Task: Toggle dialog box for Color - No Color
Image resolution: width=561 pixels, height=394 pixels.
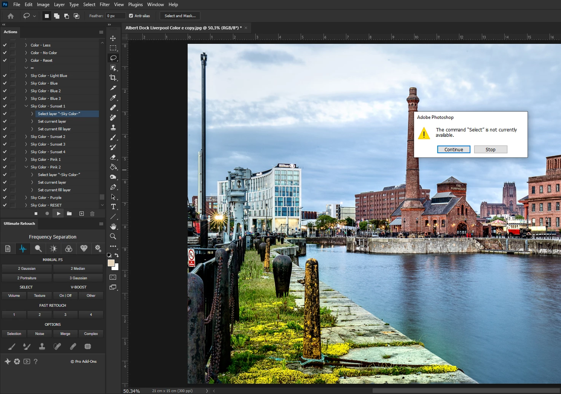Action: coord(13,53)
